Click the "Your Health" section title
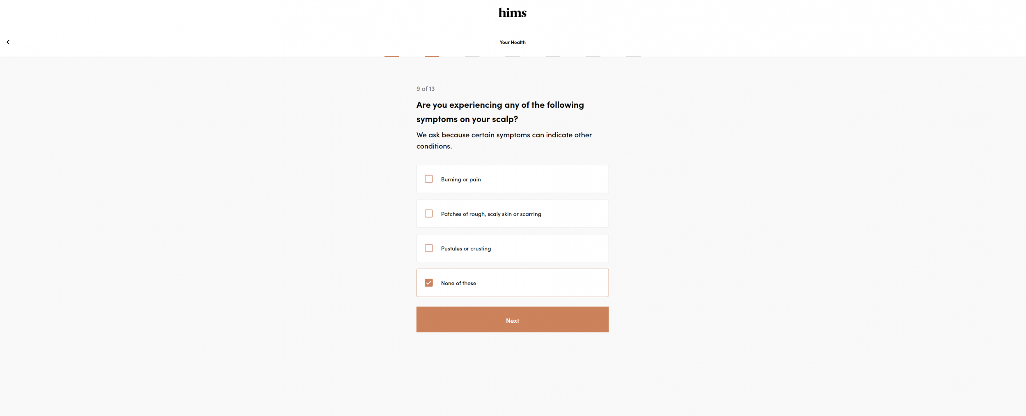 (512, 42)
